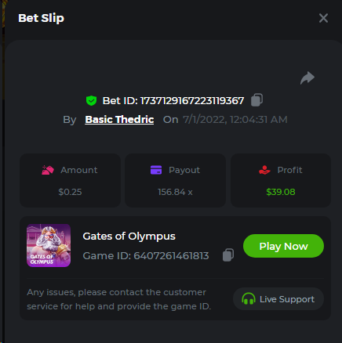
Task: Click the green headset icon
Action: (x=249, y=299)
